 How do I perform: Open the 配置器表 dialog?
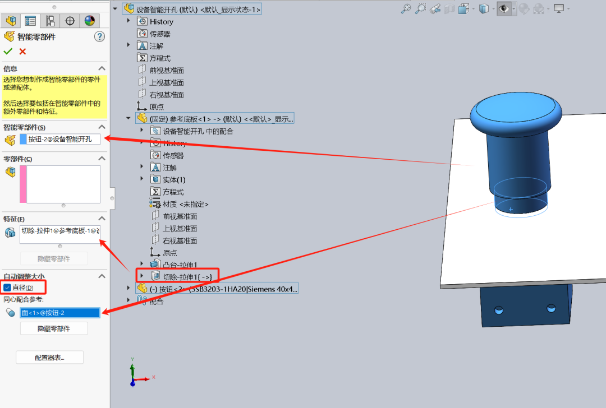tap(49, 357)
